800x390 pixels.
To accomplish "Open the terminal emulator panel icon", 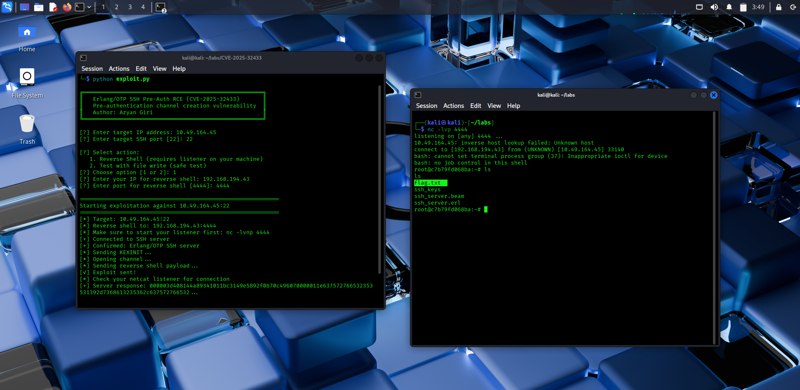I will (x=80, y=7).
